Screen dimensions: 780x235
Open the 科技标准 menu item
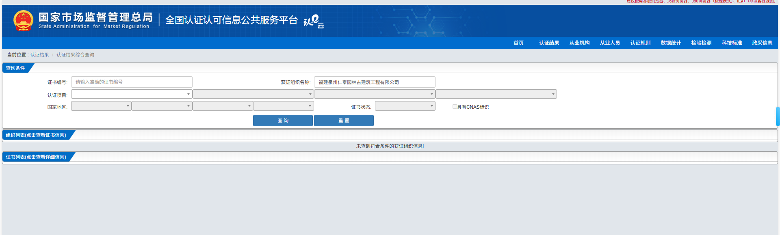pos(732,43)
